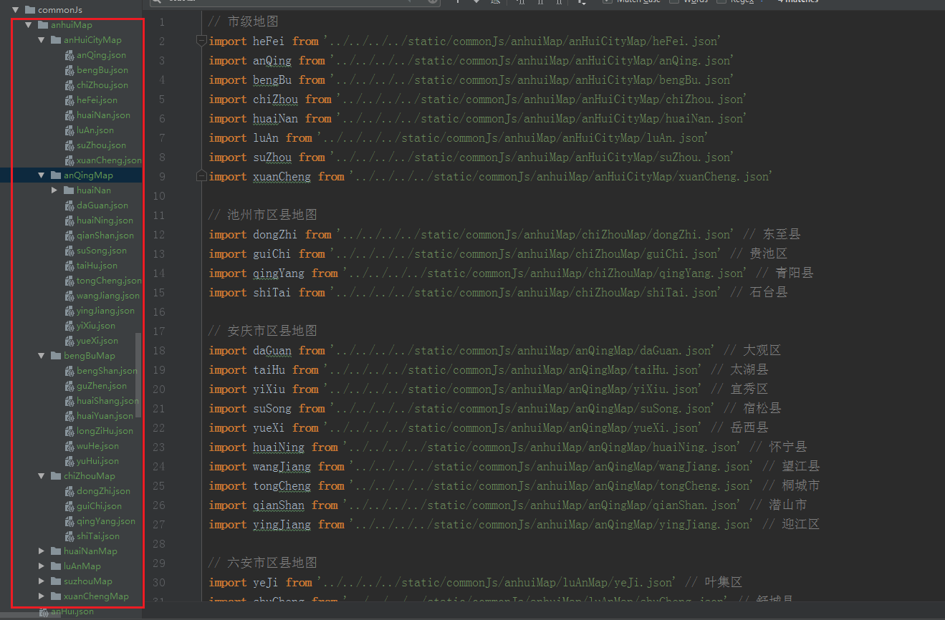Click the project tree vertical scrollbar
945x620 pixels.
[x=138, y=375]
